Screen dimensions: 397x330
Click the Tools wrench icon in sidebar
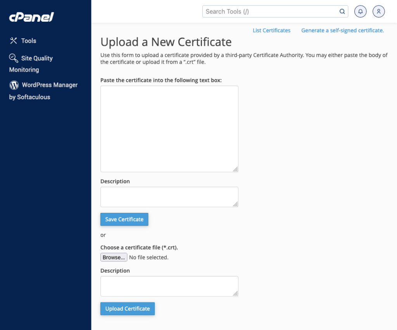(x=14, y=41)
